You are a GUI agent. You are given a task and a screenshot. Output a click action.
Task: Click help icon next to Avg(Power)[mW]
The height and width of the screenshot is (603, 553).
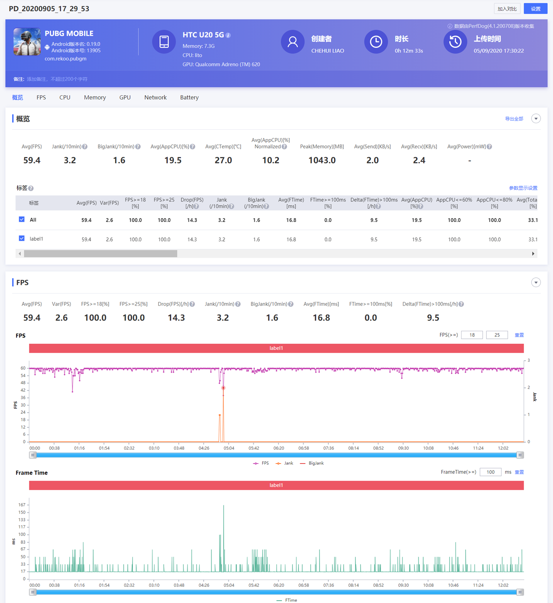pyautogui.click(x=489, y=147)
